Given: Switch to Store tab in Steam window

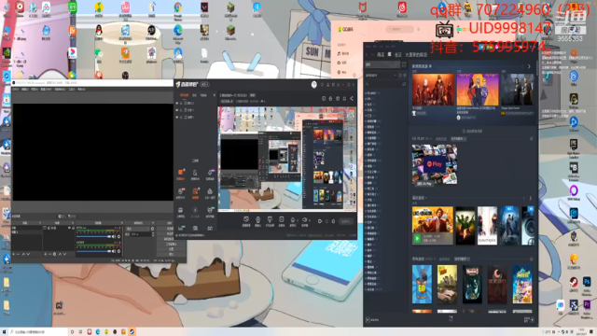Looking at the screenshot, I should coord(381,55).
